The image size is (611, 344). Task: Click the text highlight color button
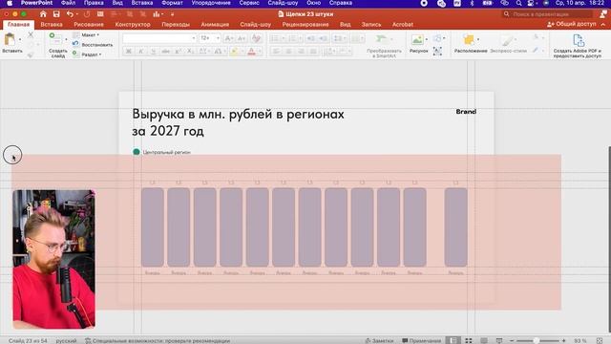pyautogui.click(x=234, y=52)
